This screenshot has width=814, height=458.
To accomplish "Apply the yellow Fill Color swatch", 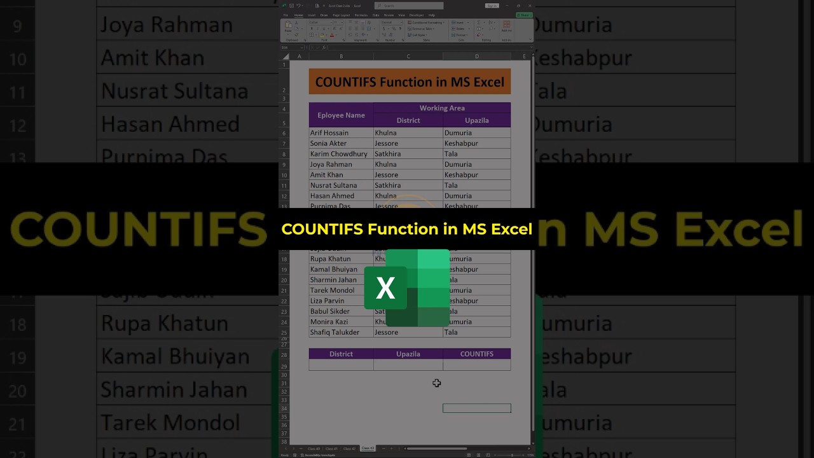I will 322,35.
